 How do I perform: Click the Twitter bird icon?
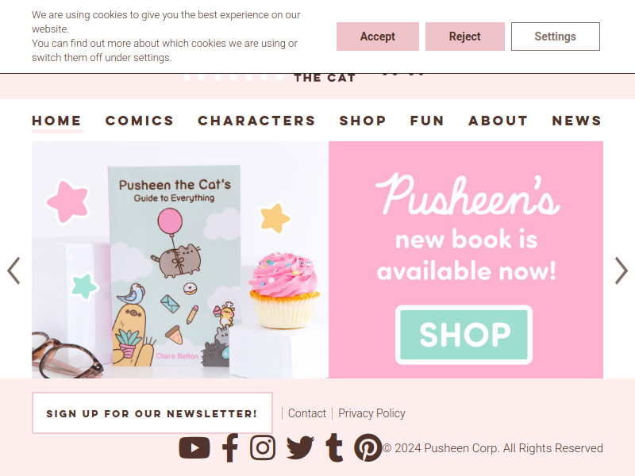coord(300,447)
